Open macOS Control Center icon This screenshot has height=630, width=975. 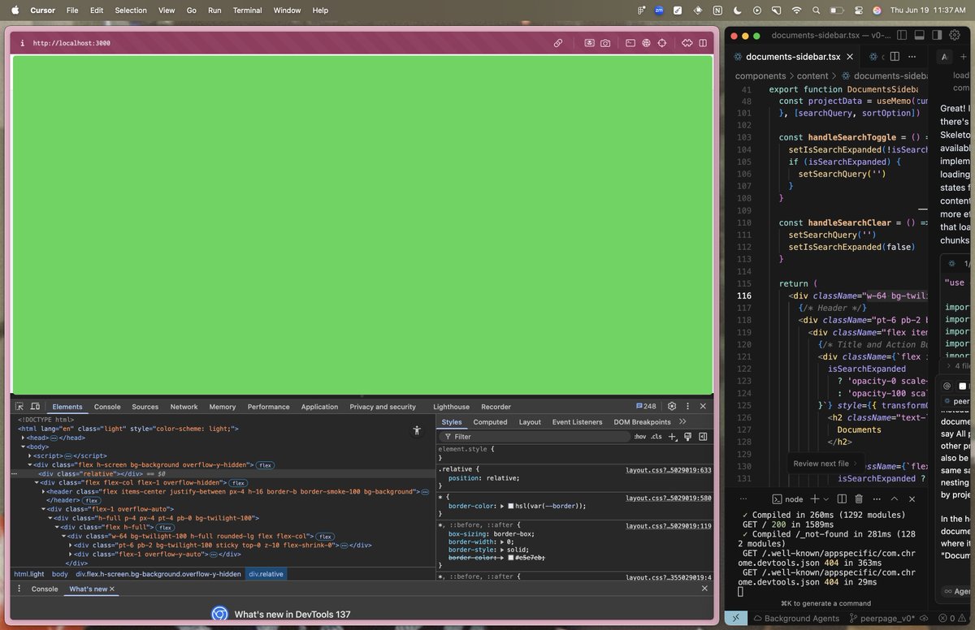[x=859, y=11]
